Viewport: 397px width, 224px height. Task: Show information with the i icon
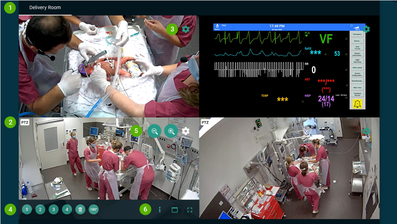pos(160,210)
